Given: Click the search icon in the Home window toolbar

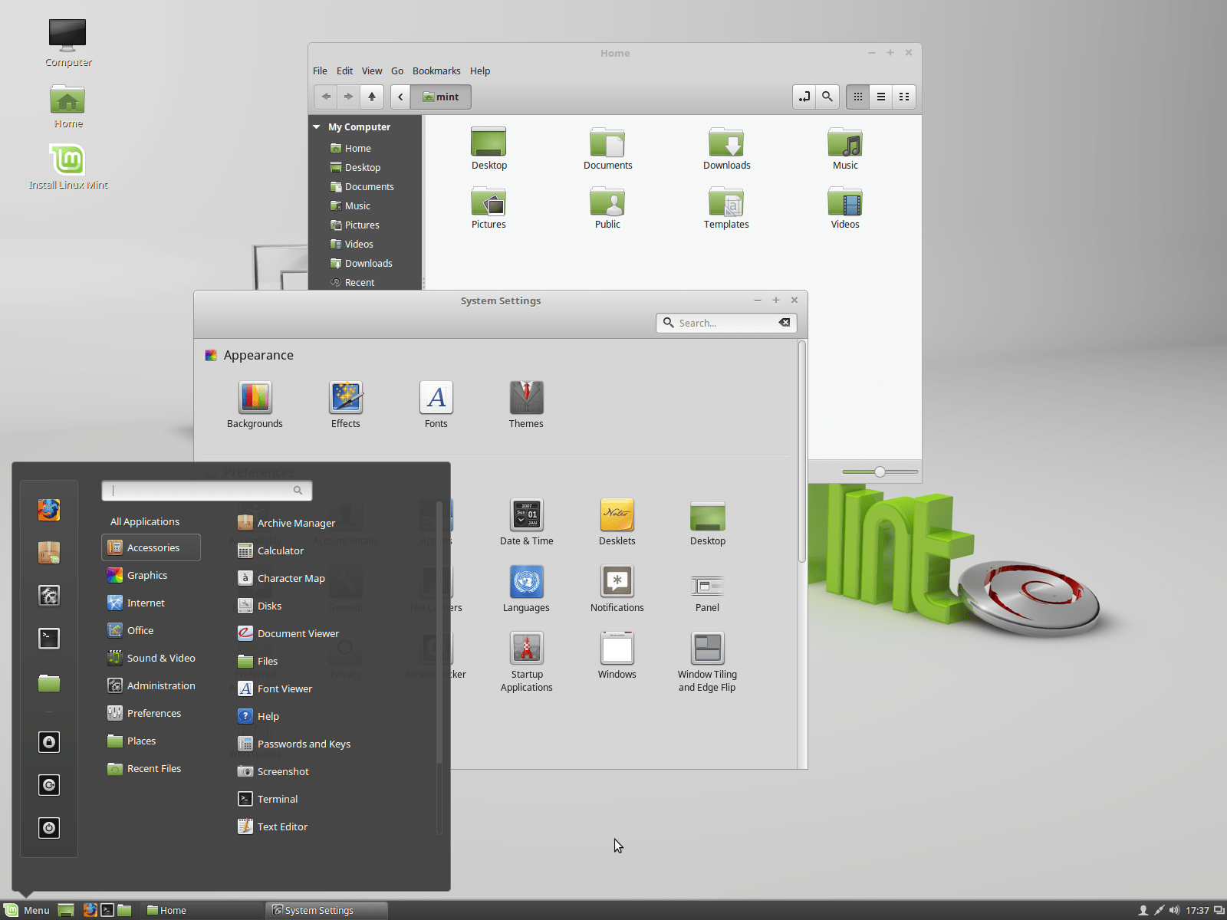Looking at the screenshot, I should (x=827, y=97).
